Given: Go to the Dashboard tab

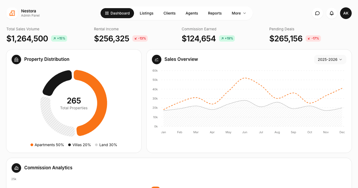Looking at the screenshot, I should click(x=117, y=13).
